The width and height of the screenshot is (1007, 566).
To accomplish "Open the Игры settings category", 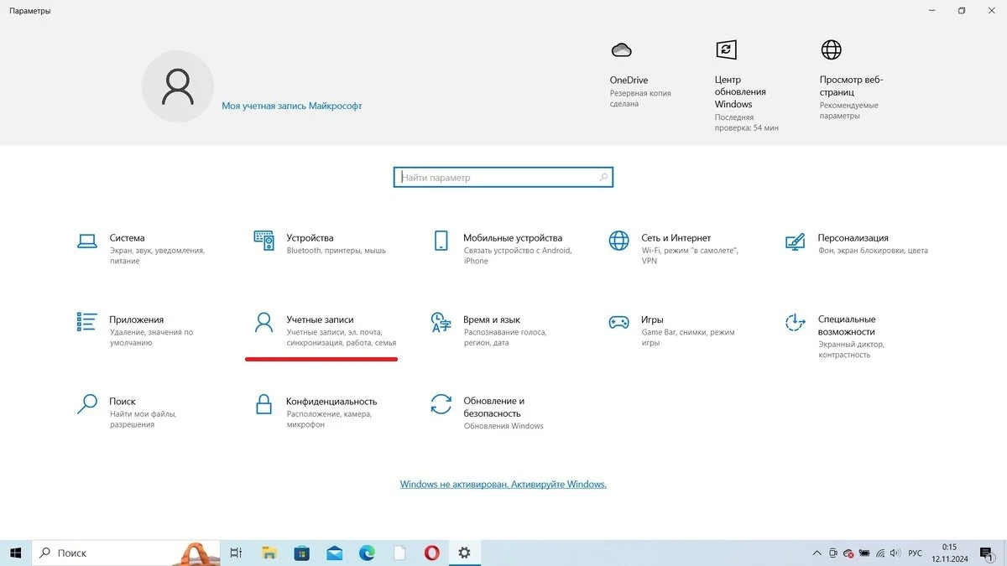I will [x=671, y=330].
